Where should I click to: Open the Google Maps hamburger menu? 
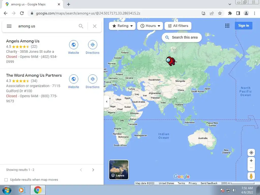[x=9, y=26]
